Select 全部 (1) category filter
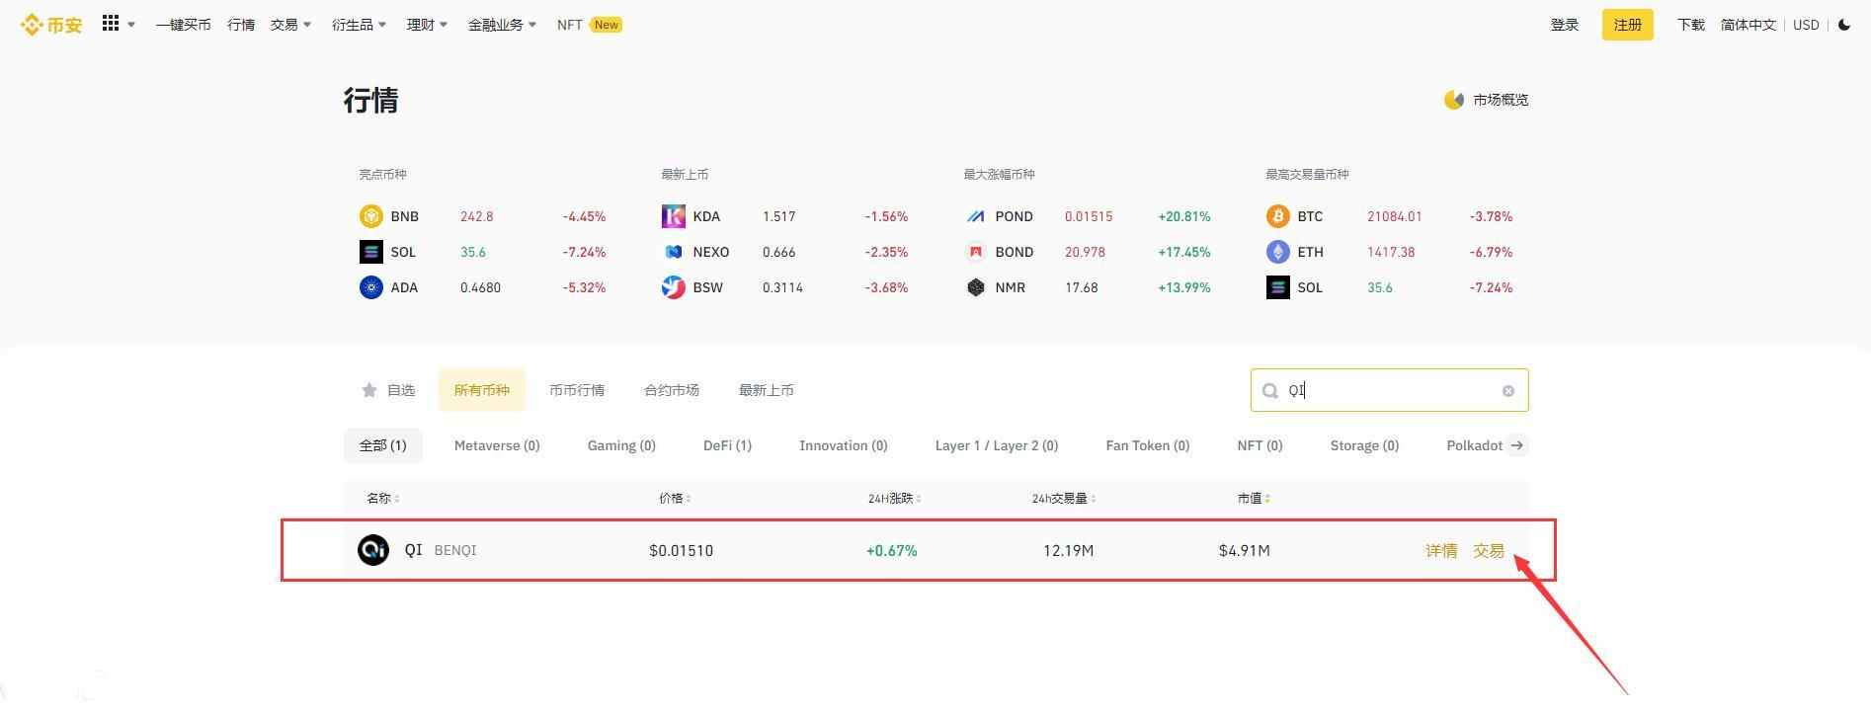The width and height of the screenshot is (1871, 713). 383,445
